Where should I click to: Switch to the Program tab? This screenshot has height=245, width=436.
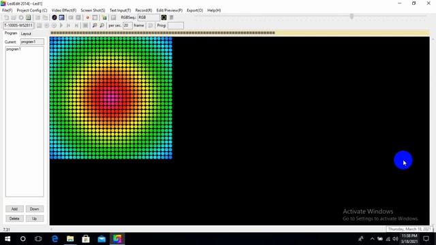tap(11, 33)
